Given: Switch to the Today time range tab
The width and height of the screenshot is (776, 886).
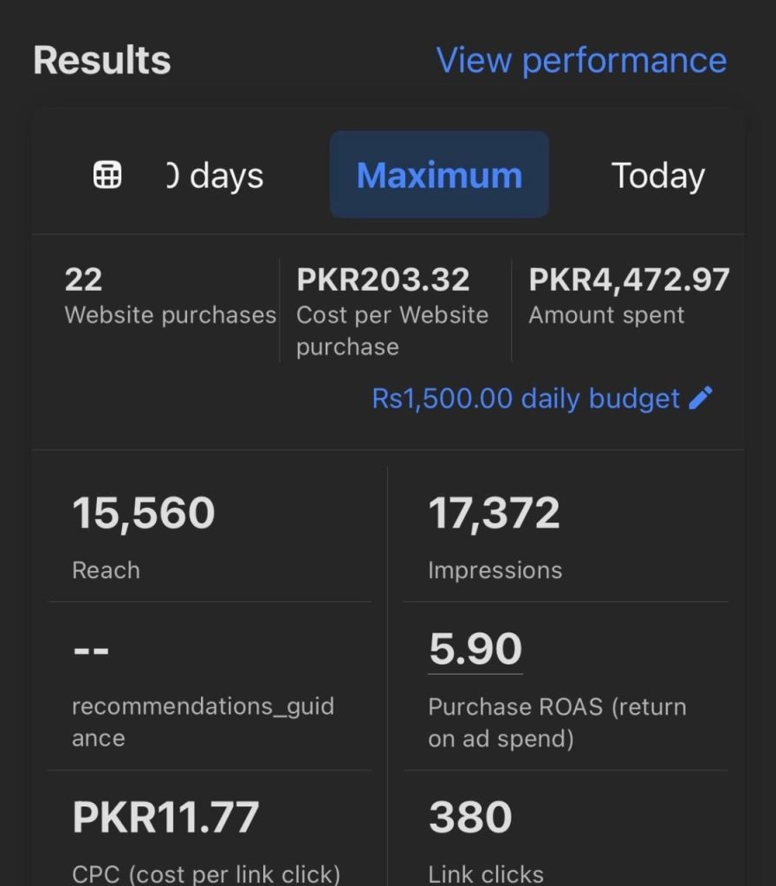Looking at the screenshot, I should [657, 176].
